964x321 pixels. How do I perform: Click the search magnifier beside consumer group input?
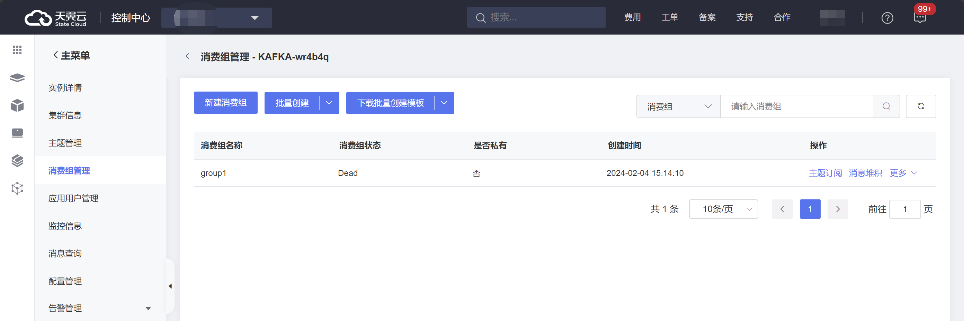coord(886,106)
